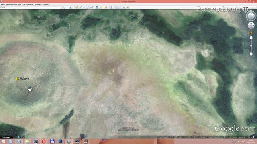Screen dimensions: 257x144
Task: Click the zoom slider handle
Action: (251, 46)
